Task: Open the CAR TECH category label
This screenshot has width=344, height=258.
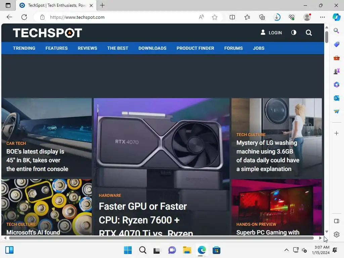Action: [16, 143]
